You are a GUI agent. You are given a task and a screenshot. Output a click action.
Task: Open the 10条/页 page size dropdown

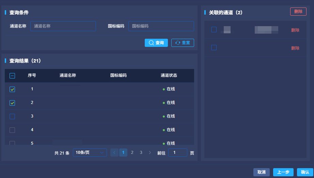(90, 153)
